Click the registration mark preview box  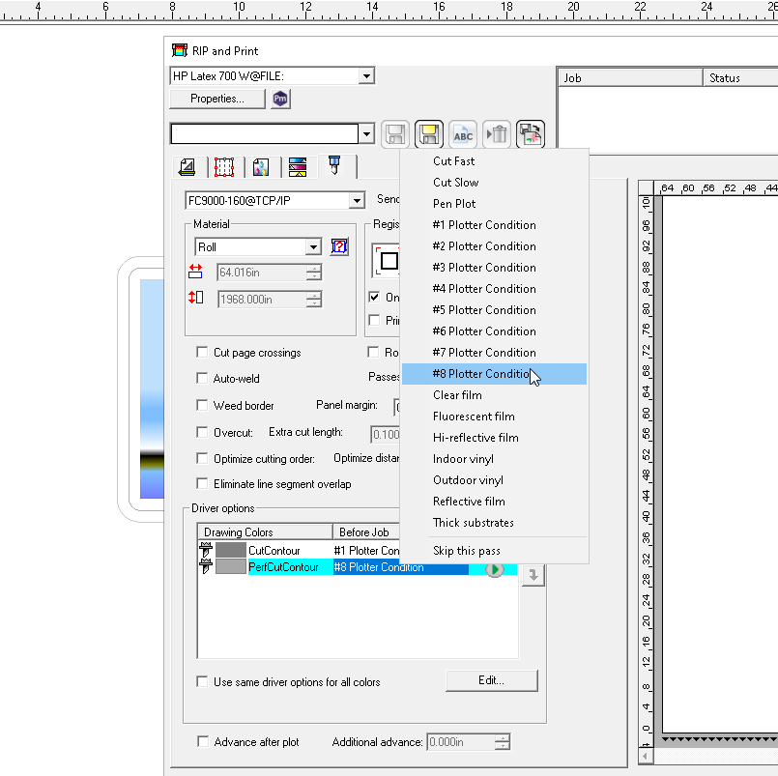point(386,261)
